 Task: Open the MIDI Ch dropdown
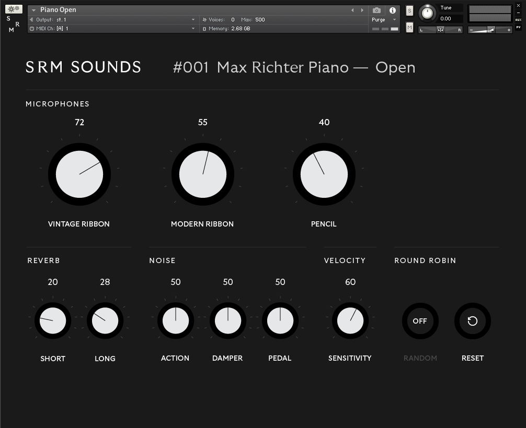click(193, 29)
